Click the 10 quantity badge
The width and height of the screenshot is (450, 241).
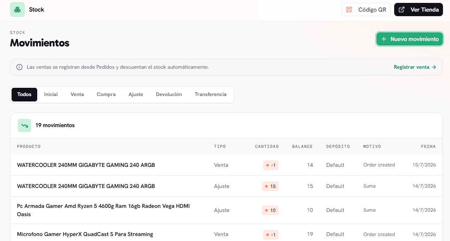click(x=270, y=210)
